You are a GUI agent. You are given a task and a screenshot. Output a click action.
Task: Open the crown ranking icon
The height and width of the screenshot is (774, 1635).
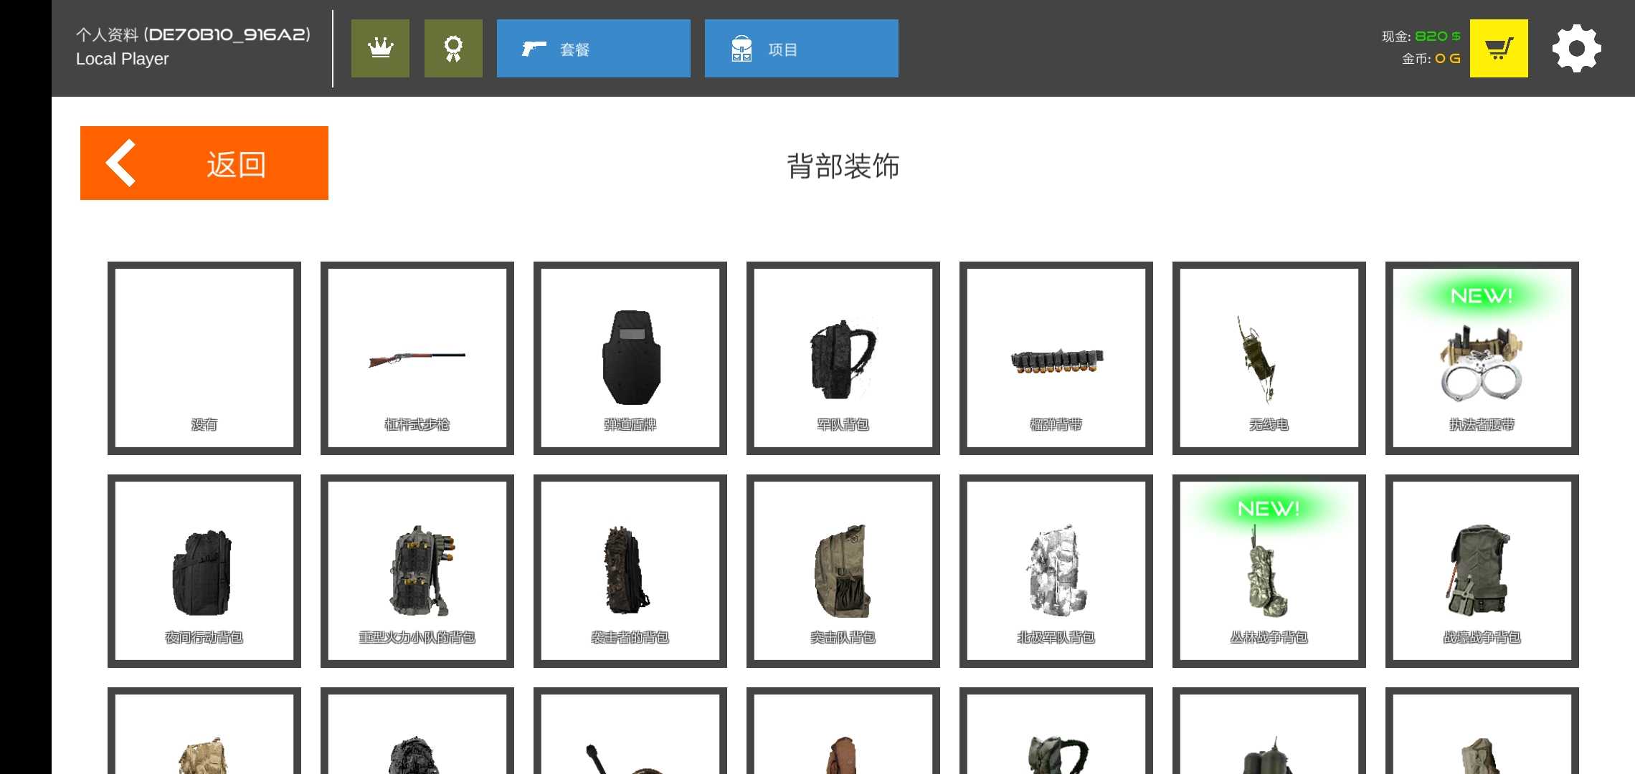click(x=380, y=48)
